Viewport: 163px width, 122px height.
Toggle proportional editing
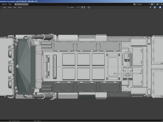click(x=89, y=7)
